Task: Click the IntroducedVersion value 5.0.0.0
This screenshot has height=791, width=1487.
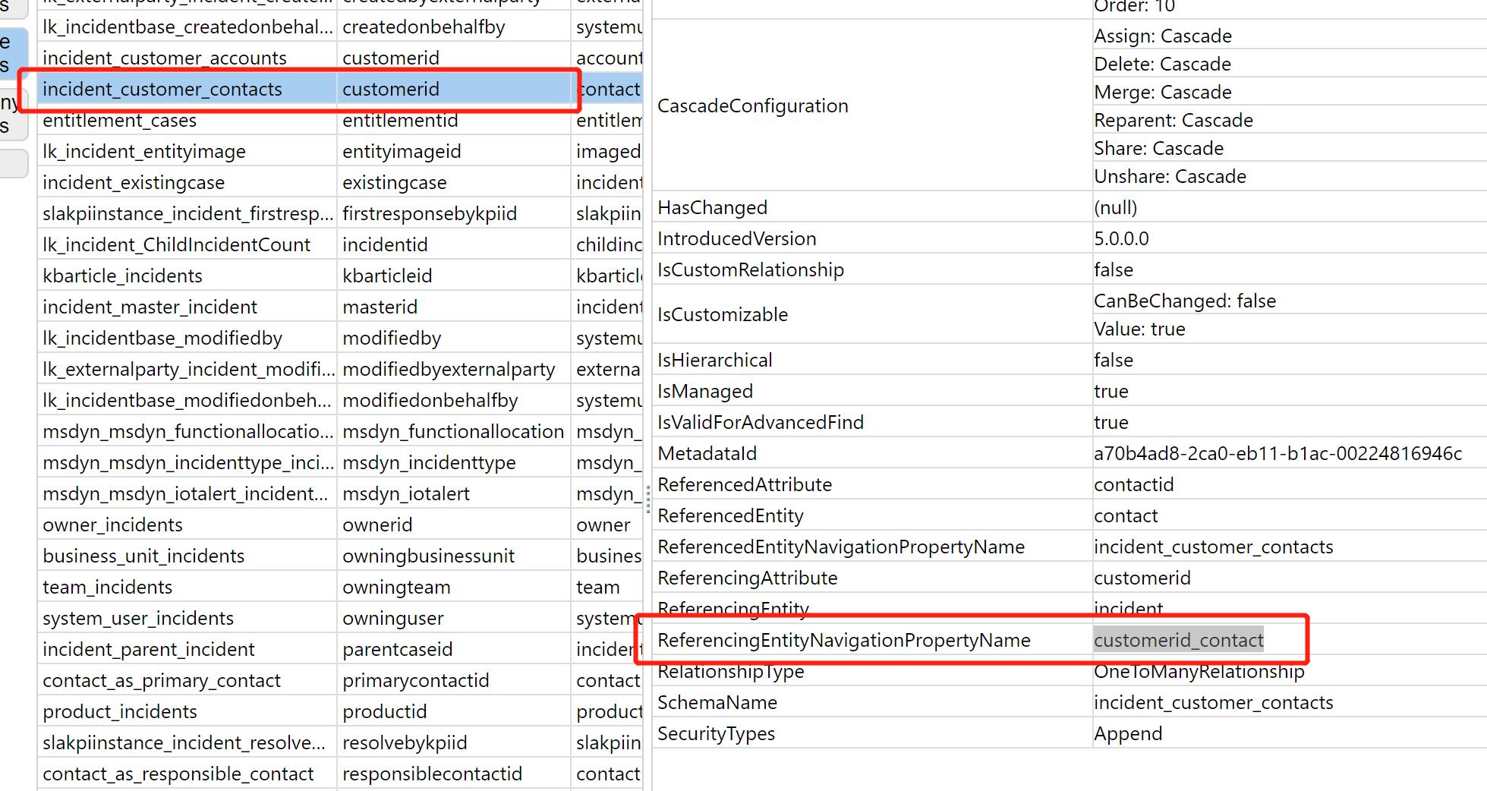Action: pos(1121,238)
